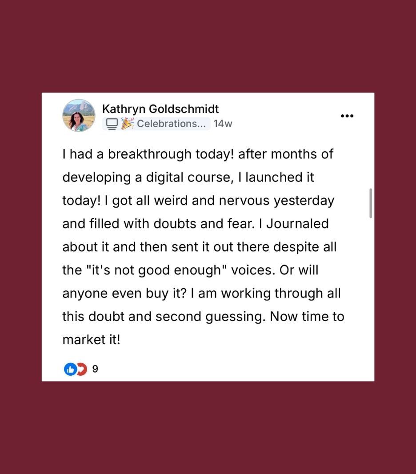This screenshot has width=416, height=474.
Task: Click the "I had a breakthrough today!" sentence
Action: click(148, 154)
